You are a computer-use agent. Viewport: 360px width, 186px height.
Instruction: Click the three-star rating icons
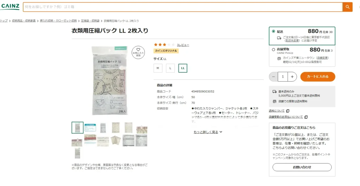164,45
